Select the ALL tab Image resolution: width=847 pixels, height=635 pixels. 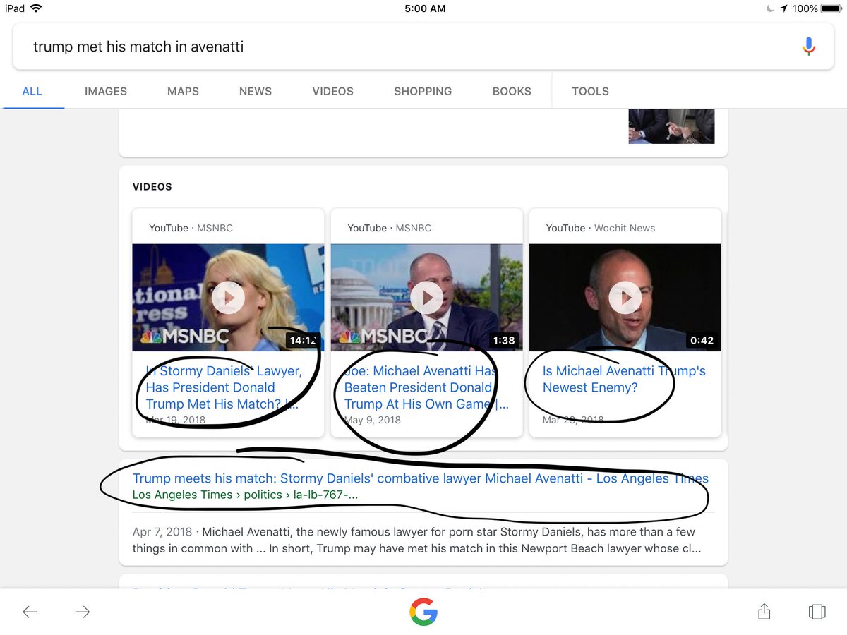(x=32, y=91)
